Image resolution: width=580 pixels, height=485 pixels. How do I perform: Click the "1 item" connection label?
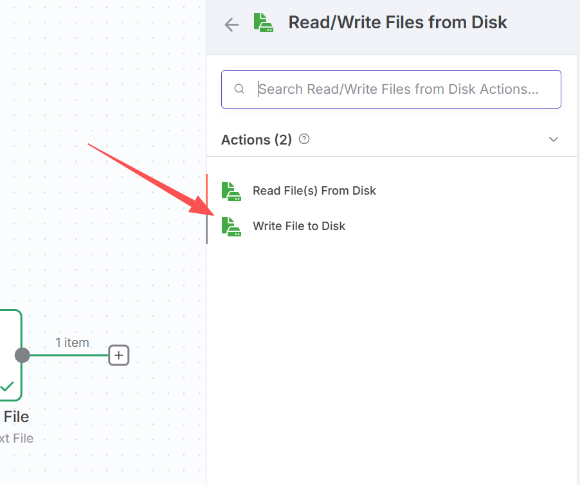tap(72, 342)
